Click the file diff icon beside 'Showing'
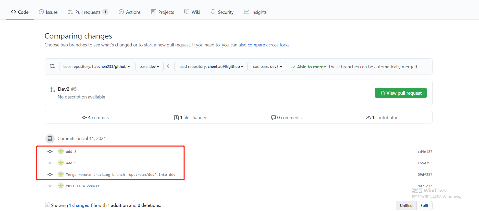Image resolution: width=479 pixels, height=211 pixels. tap(47, 205)
